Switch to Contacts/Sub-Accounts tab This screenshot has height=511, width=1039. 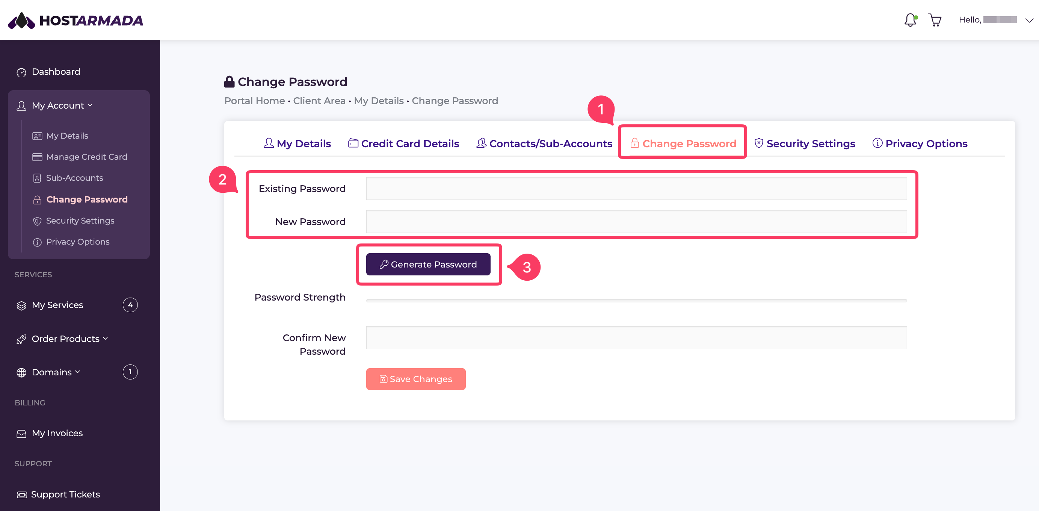click(x=544, y=144)
